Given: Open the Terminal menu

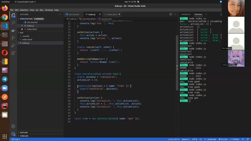Looking at the screenshot, I should coord(49,10).
